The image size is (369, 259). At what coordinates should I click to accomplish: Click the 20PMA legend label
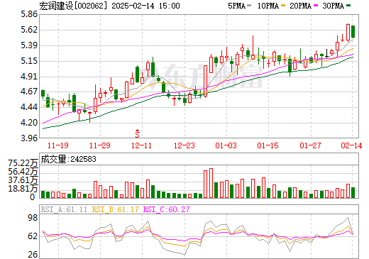300,6
